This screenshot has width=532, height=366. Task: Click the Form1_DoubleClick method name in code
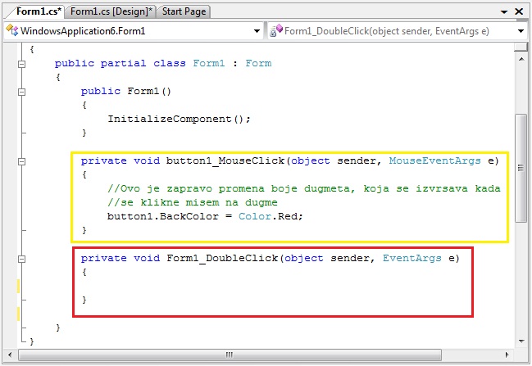(x=222, y=258)
